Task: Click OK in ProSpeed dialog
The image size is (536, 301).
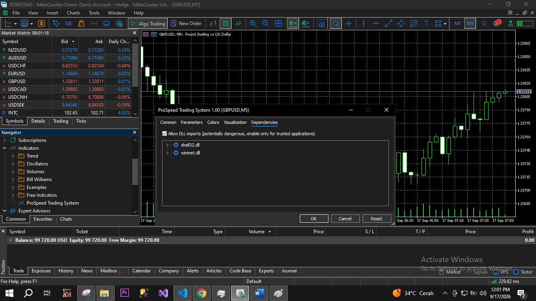Action: [x=314, y=219]
